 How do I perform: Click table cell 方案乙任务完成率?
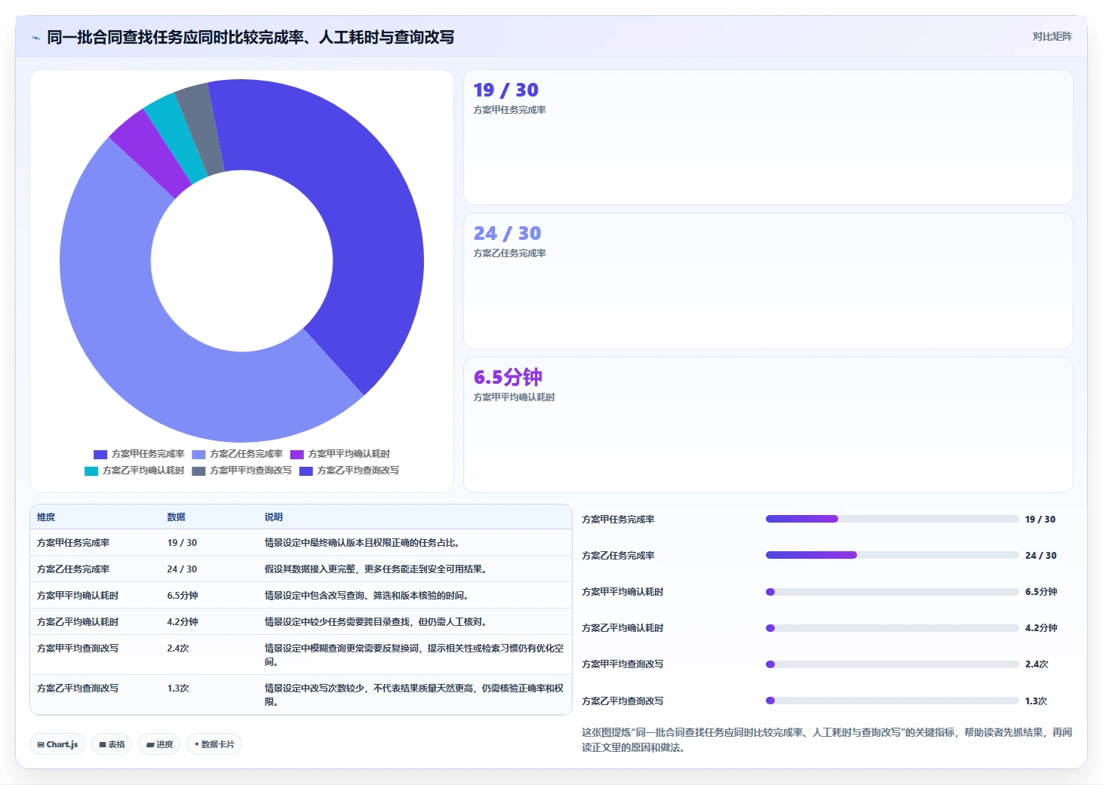pos(73,569)
